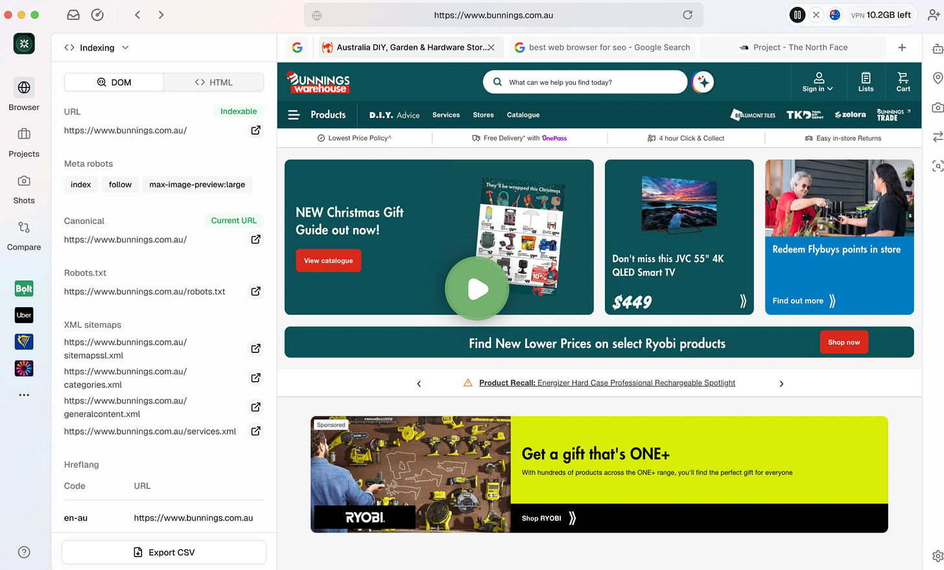Open the Bunnings Lists icon
Image resolution: width=944 pixels, height=570 pixels.
click(866, 82)
